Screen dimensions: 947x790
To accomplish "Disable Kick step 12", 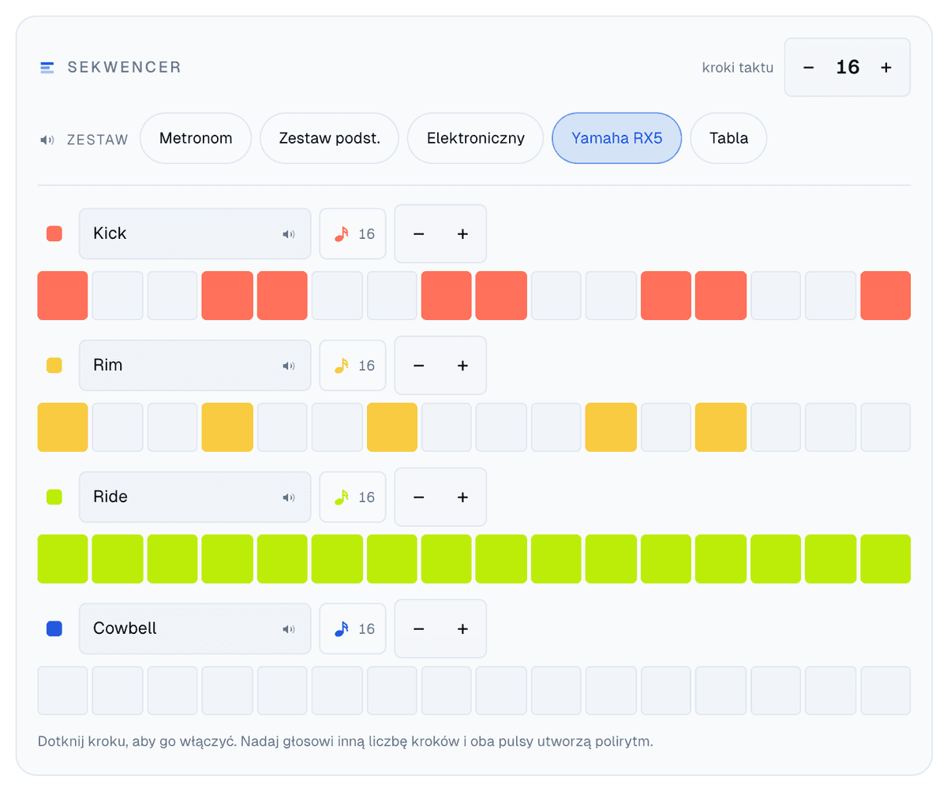I will pyautogui.click(x=666, y=296).
